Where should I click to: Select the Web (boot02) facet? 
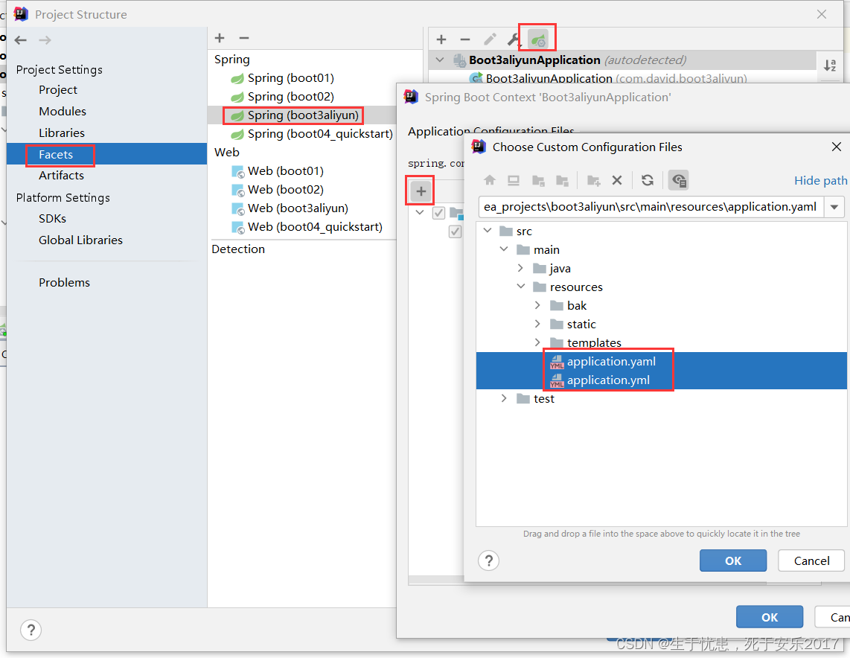pyautogui.click(x=285, y=190)
